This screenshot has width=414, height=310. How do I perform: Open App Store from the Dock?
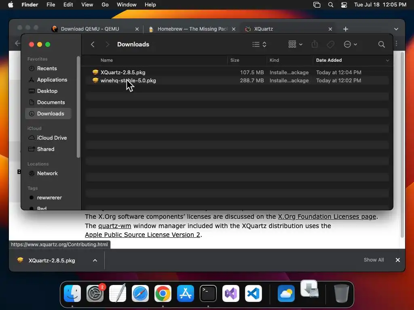pyautogui.click(x=186, y=293)
